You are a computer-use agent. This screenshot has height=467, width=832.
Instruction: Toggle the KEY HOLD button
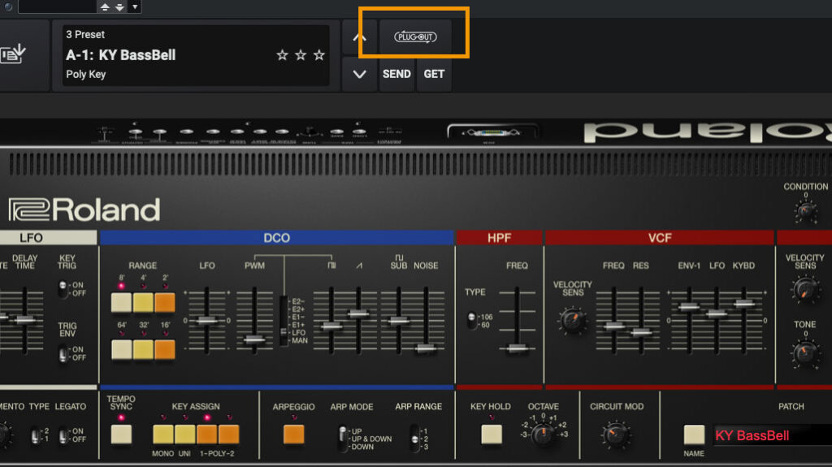tap(492, 435)
